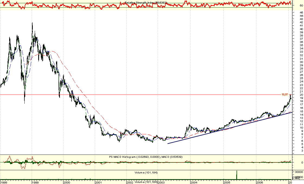Click the 15 value on the price axis
This screenshot has width=304, height=184.
pos(302,111)
